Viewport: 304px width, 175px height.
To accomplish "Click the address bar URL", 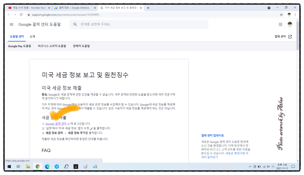I will tap(65, 15).
